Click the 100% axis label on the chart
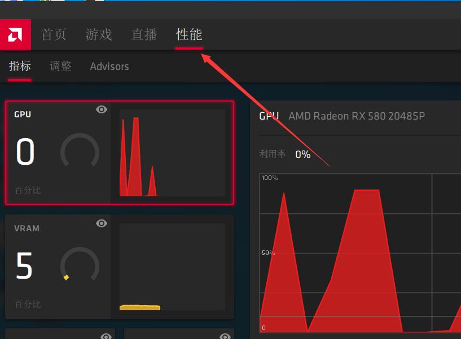Image resolution: width=461 pixels, height=339 pixels. (270, 178)
